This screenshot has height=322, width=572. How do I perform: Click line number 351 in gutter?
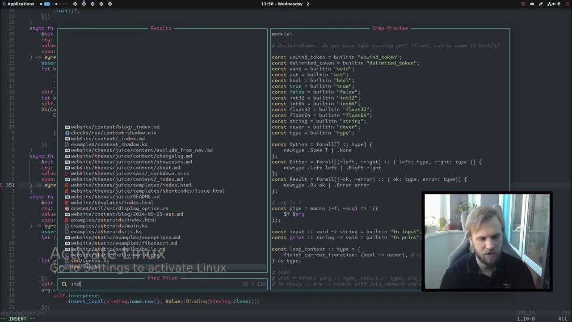pyautogui.click(x=10, y=185)
